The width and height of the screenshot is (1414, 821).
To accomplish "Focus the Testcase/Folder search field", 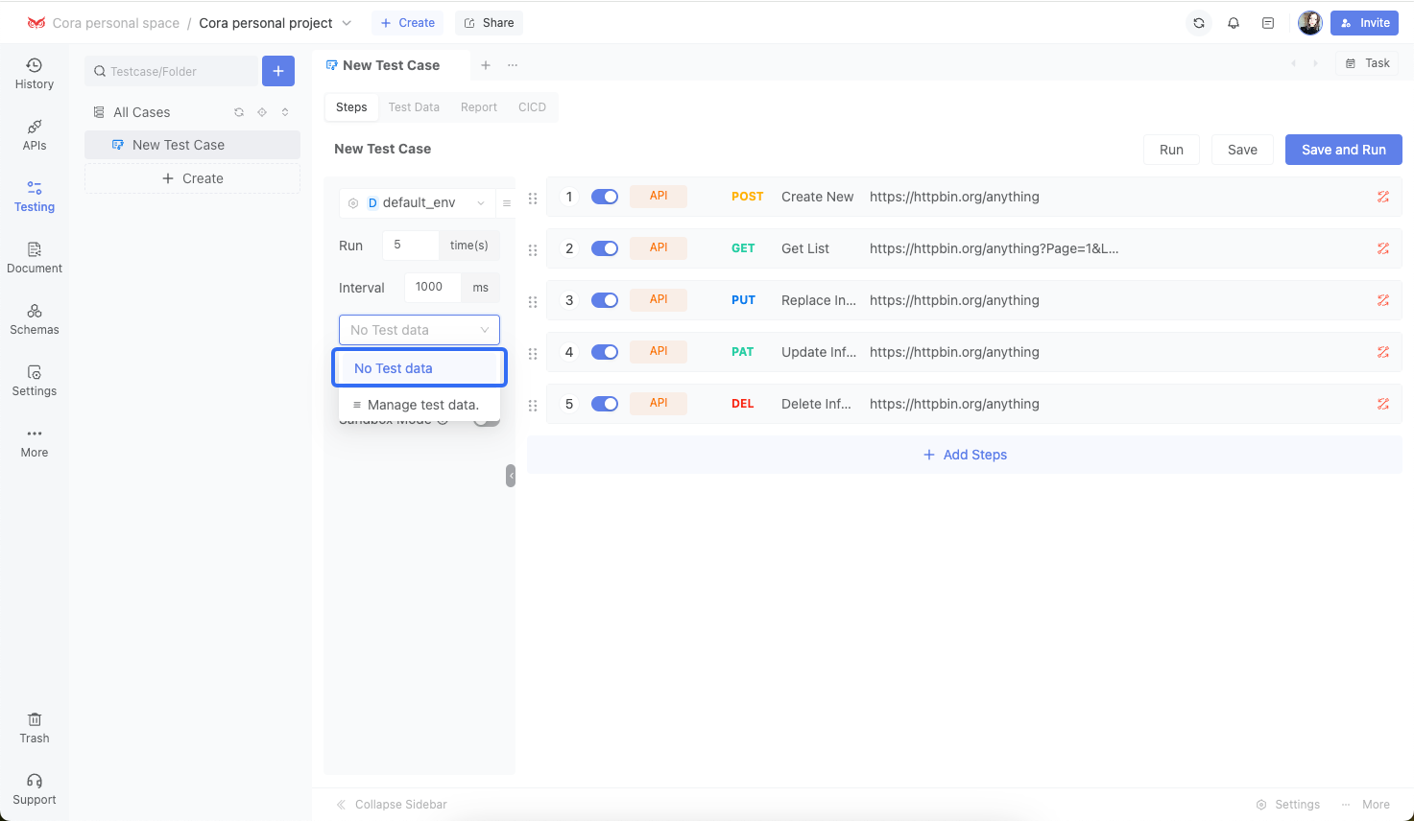I will click(x=172, y=71).
